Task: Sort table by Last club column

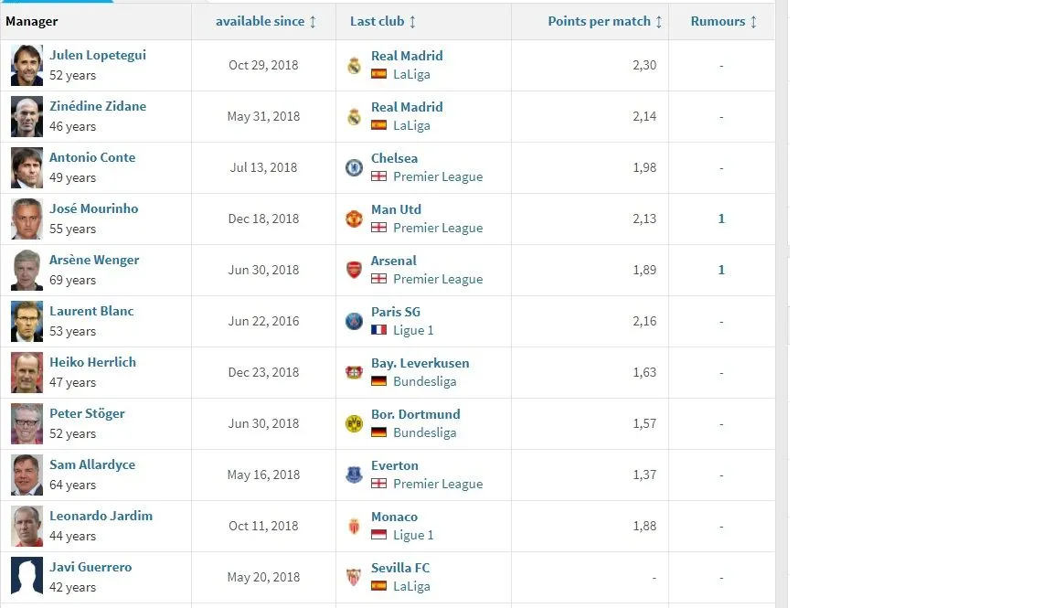Action: [382, 21]
